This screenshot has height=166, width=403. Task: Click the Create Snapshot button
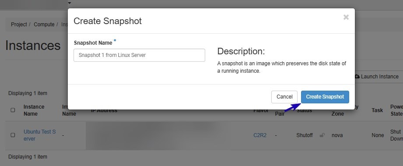(x=325, y=97)
